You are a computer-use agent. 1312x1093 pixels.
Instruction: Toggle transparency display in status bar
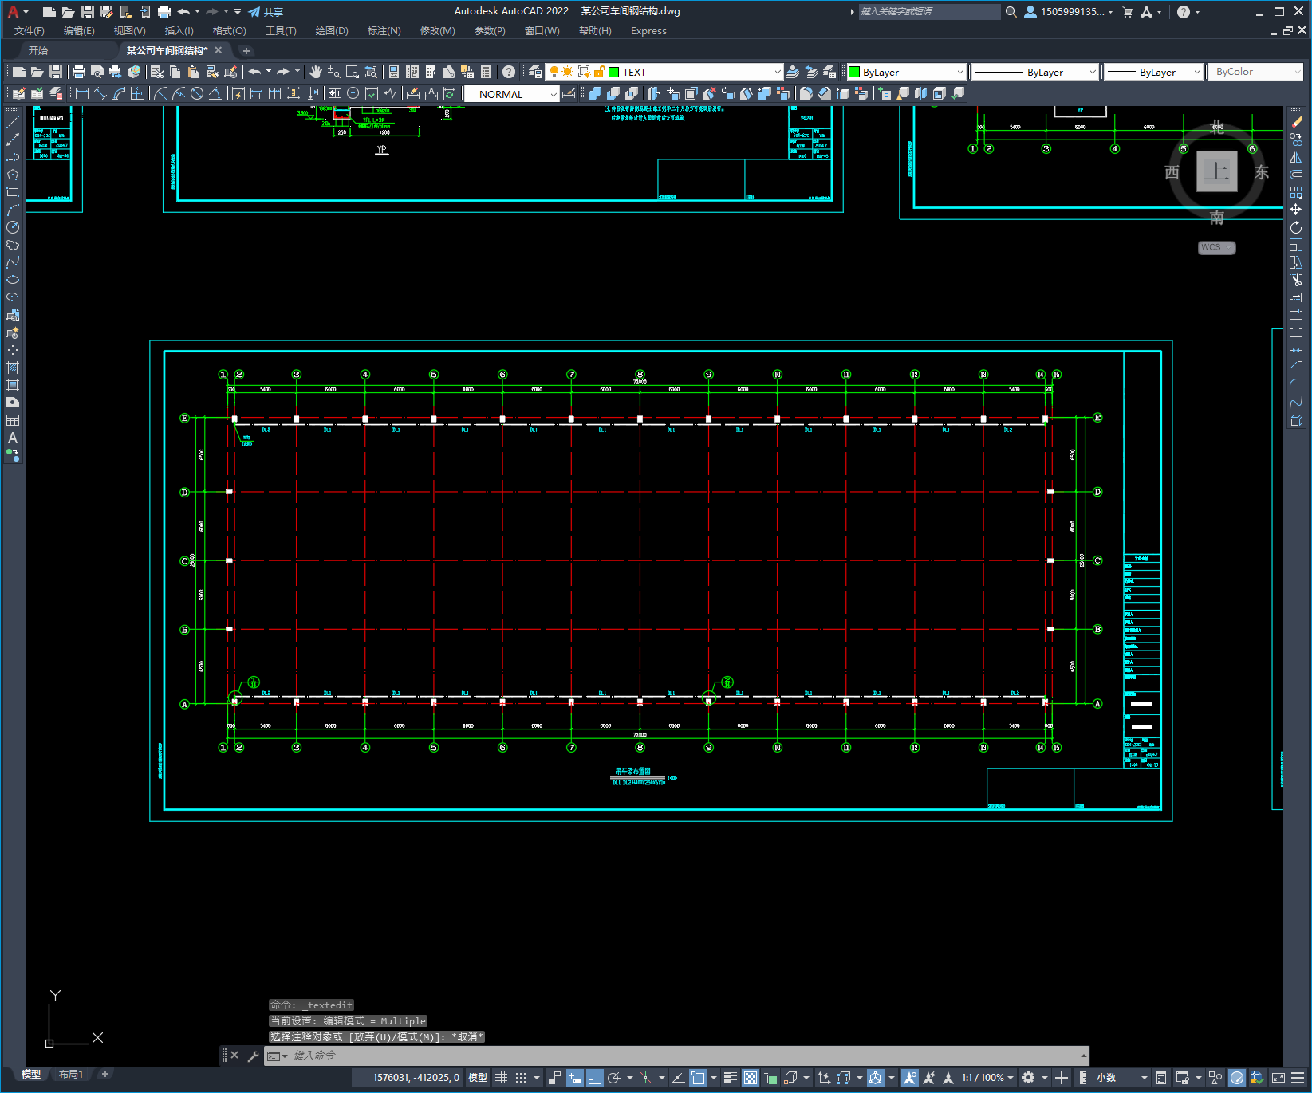[751, 1078]
